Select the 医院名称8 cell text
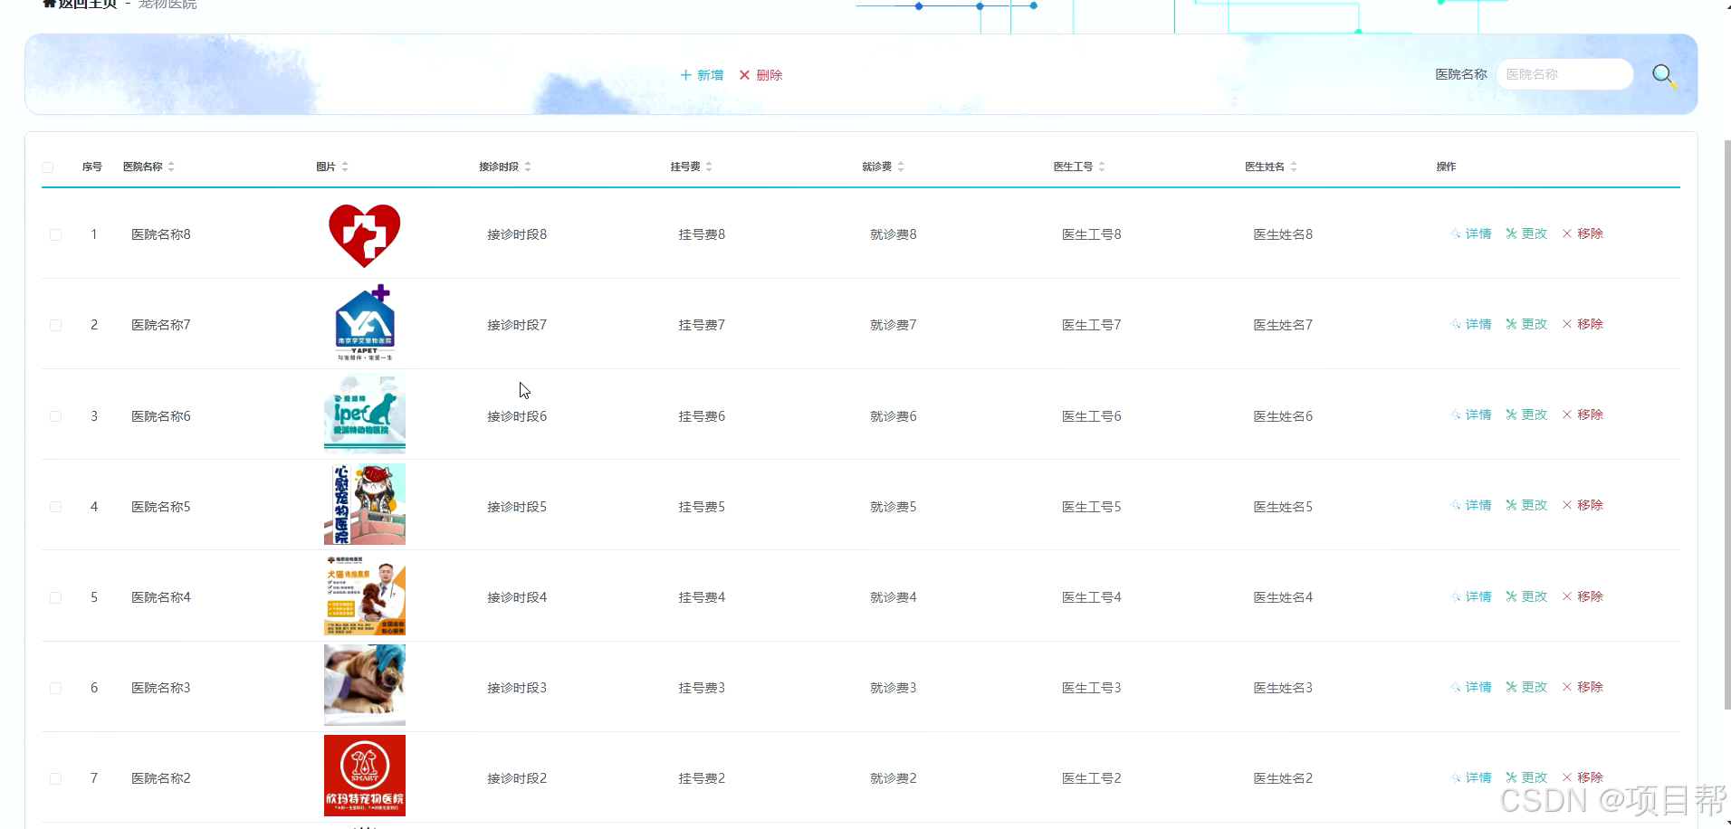This screenshot has width=1731, height=829. coord(161,234)
